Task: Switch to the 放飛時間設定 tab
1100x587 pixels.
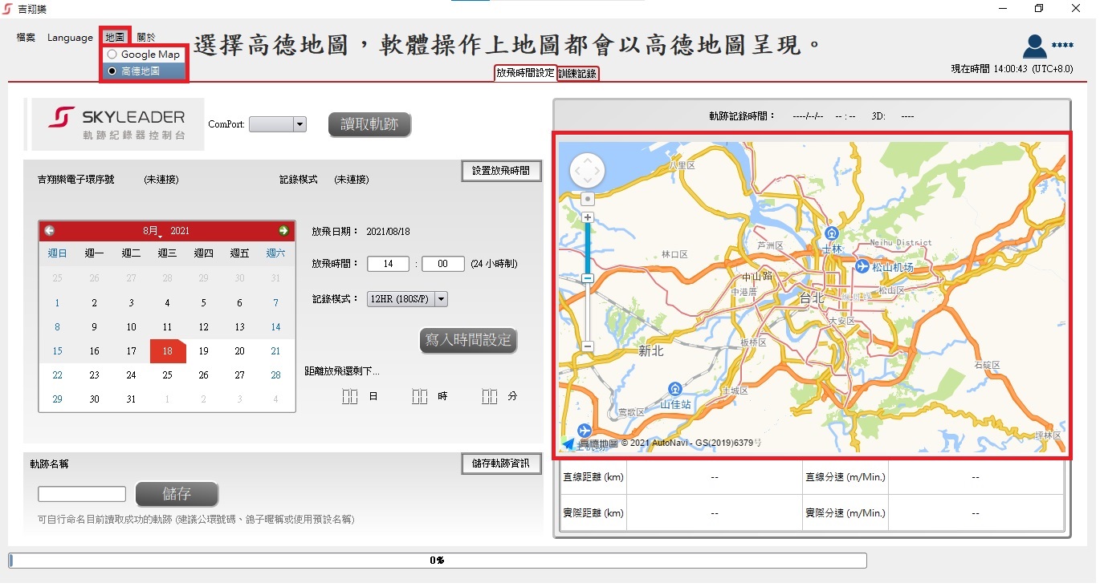Action: (525, 73)
